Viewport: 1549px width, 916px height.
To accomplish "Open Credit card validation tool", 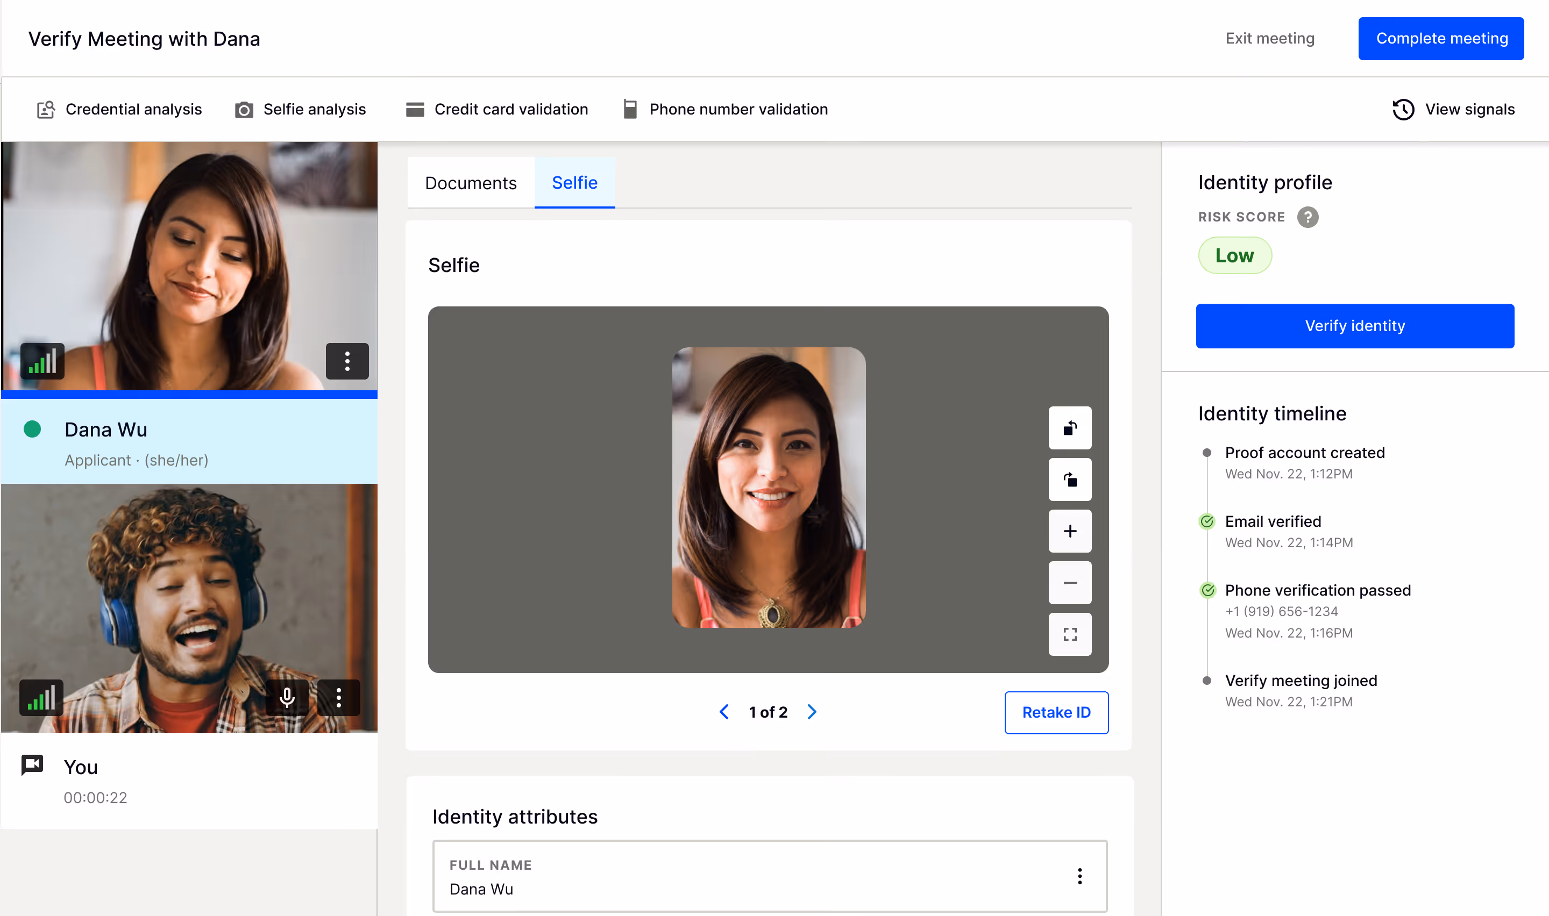I will point(496,109).
